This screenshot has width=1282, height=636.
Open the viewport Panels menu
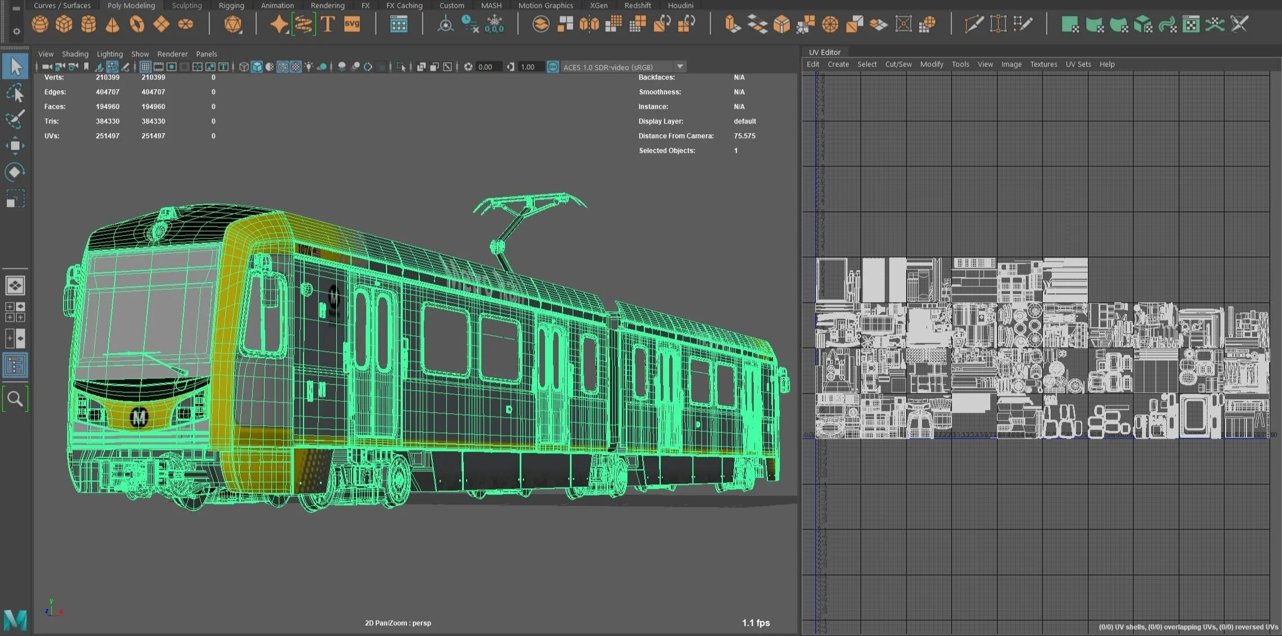pos(207,54)
